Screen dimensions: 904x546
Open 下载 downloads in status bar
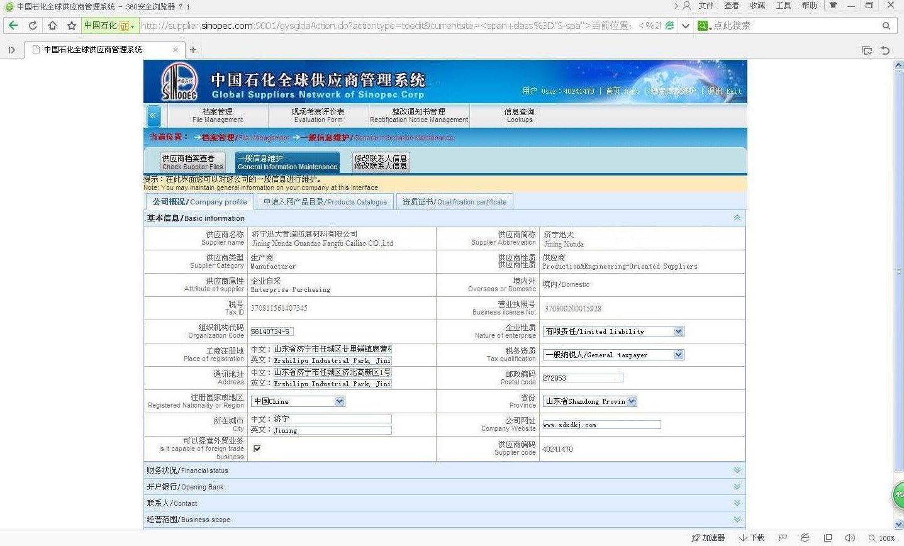point(752,538)
